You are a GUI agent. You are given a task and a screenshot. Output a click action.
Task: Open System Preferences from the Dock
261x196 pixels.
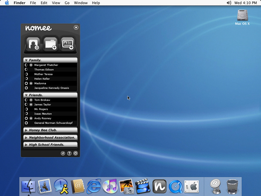[x=191, y=186]
